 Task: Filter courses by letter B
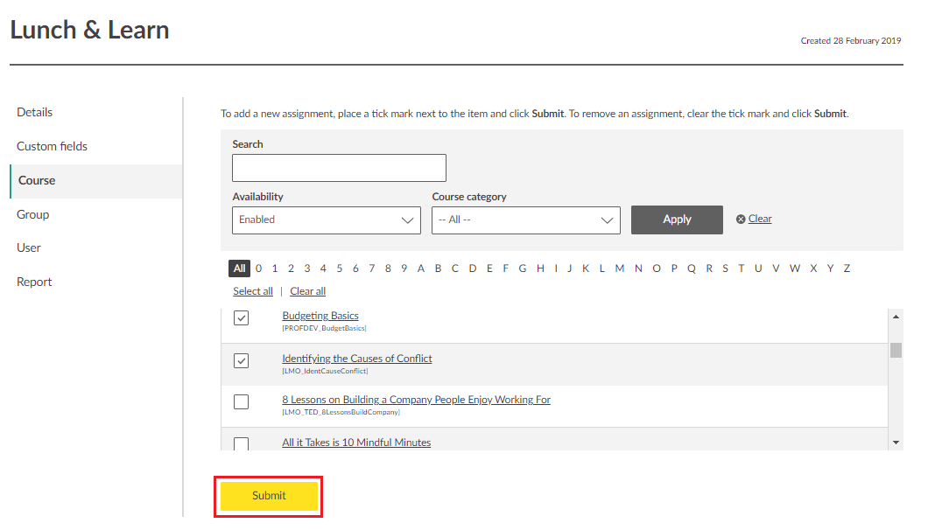point(438,268)
